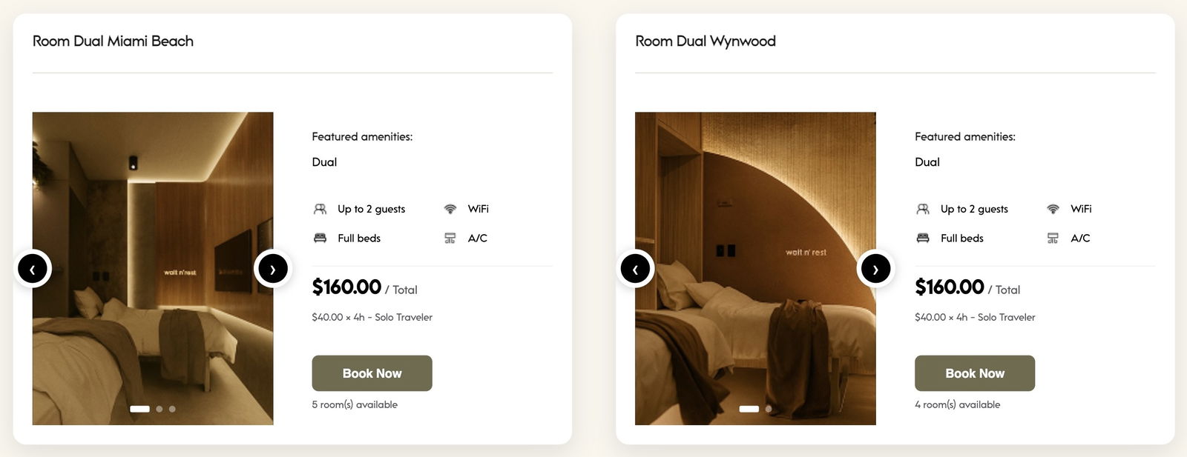Book the Room Dual Miami Beach
1187x457 pixels.
372,373
